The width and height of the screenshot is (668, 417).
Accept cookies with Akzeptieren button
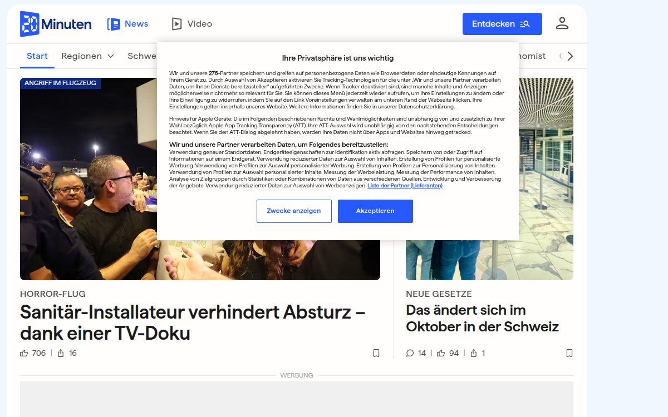click(375, 211)
